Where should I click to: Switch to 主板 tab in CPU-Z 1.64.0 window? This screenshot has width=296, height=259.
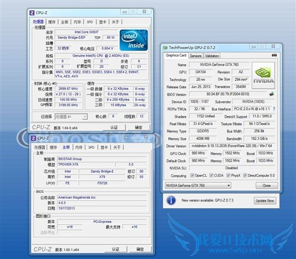tap(65, 22)
